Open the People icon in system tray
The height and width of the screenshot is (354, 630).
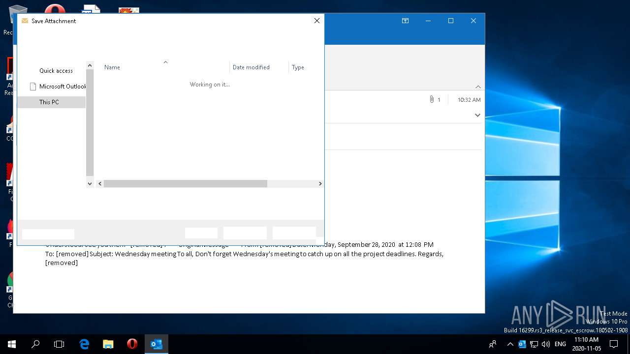click(493, 344)
